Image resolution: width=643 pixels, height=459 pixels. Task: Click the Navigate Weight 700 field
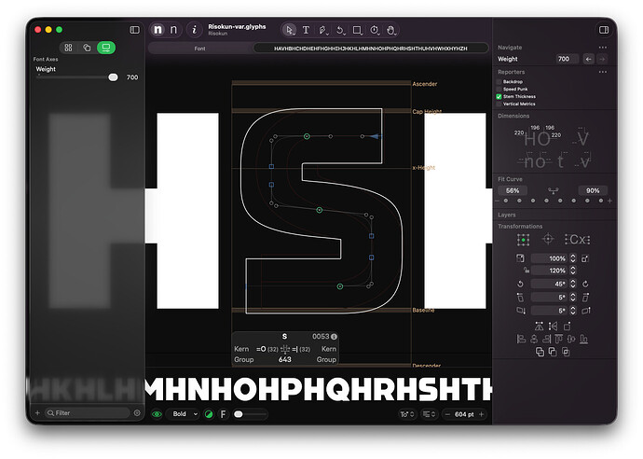567,59
